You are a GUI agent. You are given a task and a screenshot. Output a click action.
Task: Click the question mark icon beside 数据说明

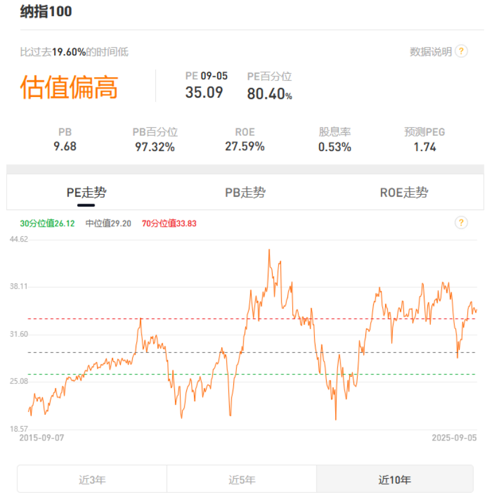point(461,51)
